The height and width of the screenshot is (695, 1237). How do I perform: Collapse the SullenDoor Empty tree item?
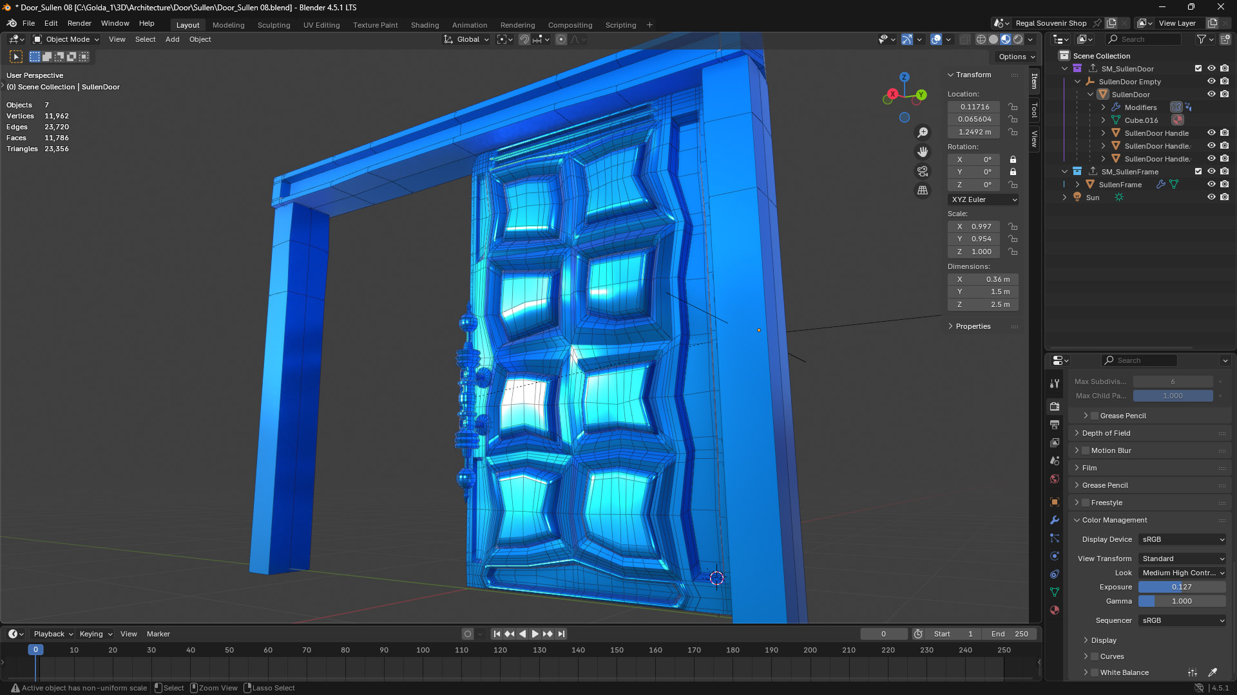pyautogui.click(x=1077, y=81)
